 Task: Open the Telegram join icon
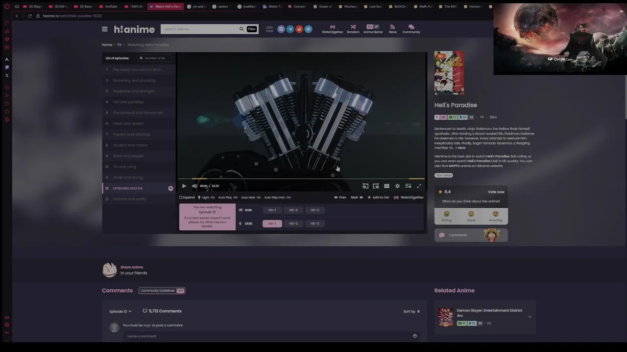(290, 29)
